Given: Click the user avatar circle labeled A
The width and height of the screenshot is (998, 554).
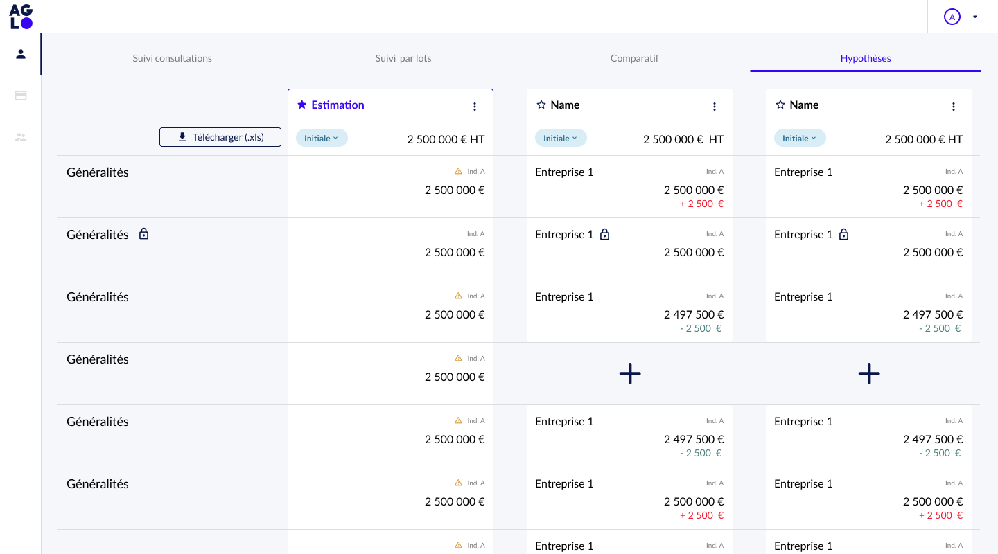Looking at the screenshot, I should click(952, 17).
